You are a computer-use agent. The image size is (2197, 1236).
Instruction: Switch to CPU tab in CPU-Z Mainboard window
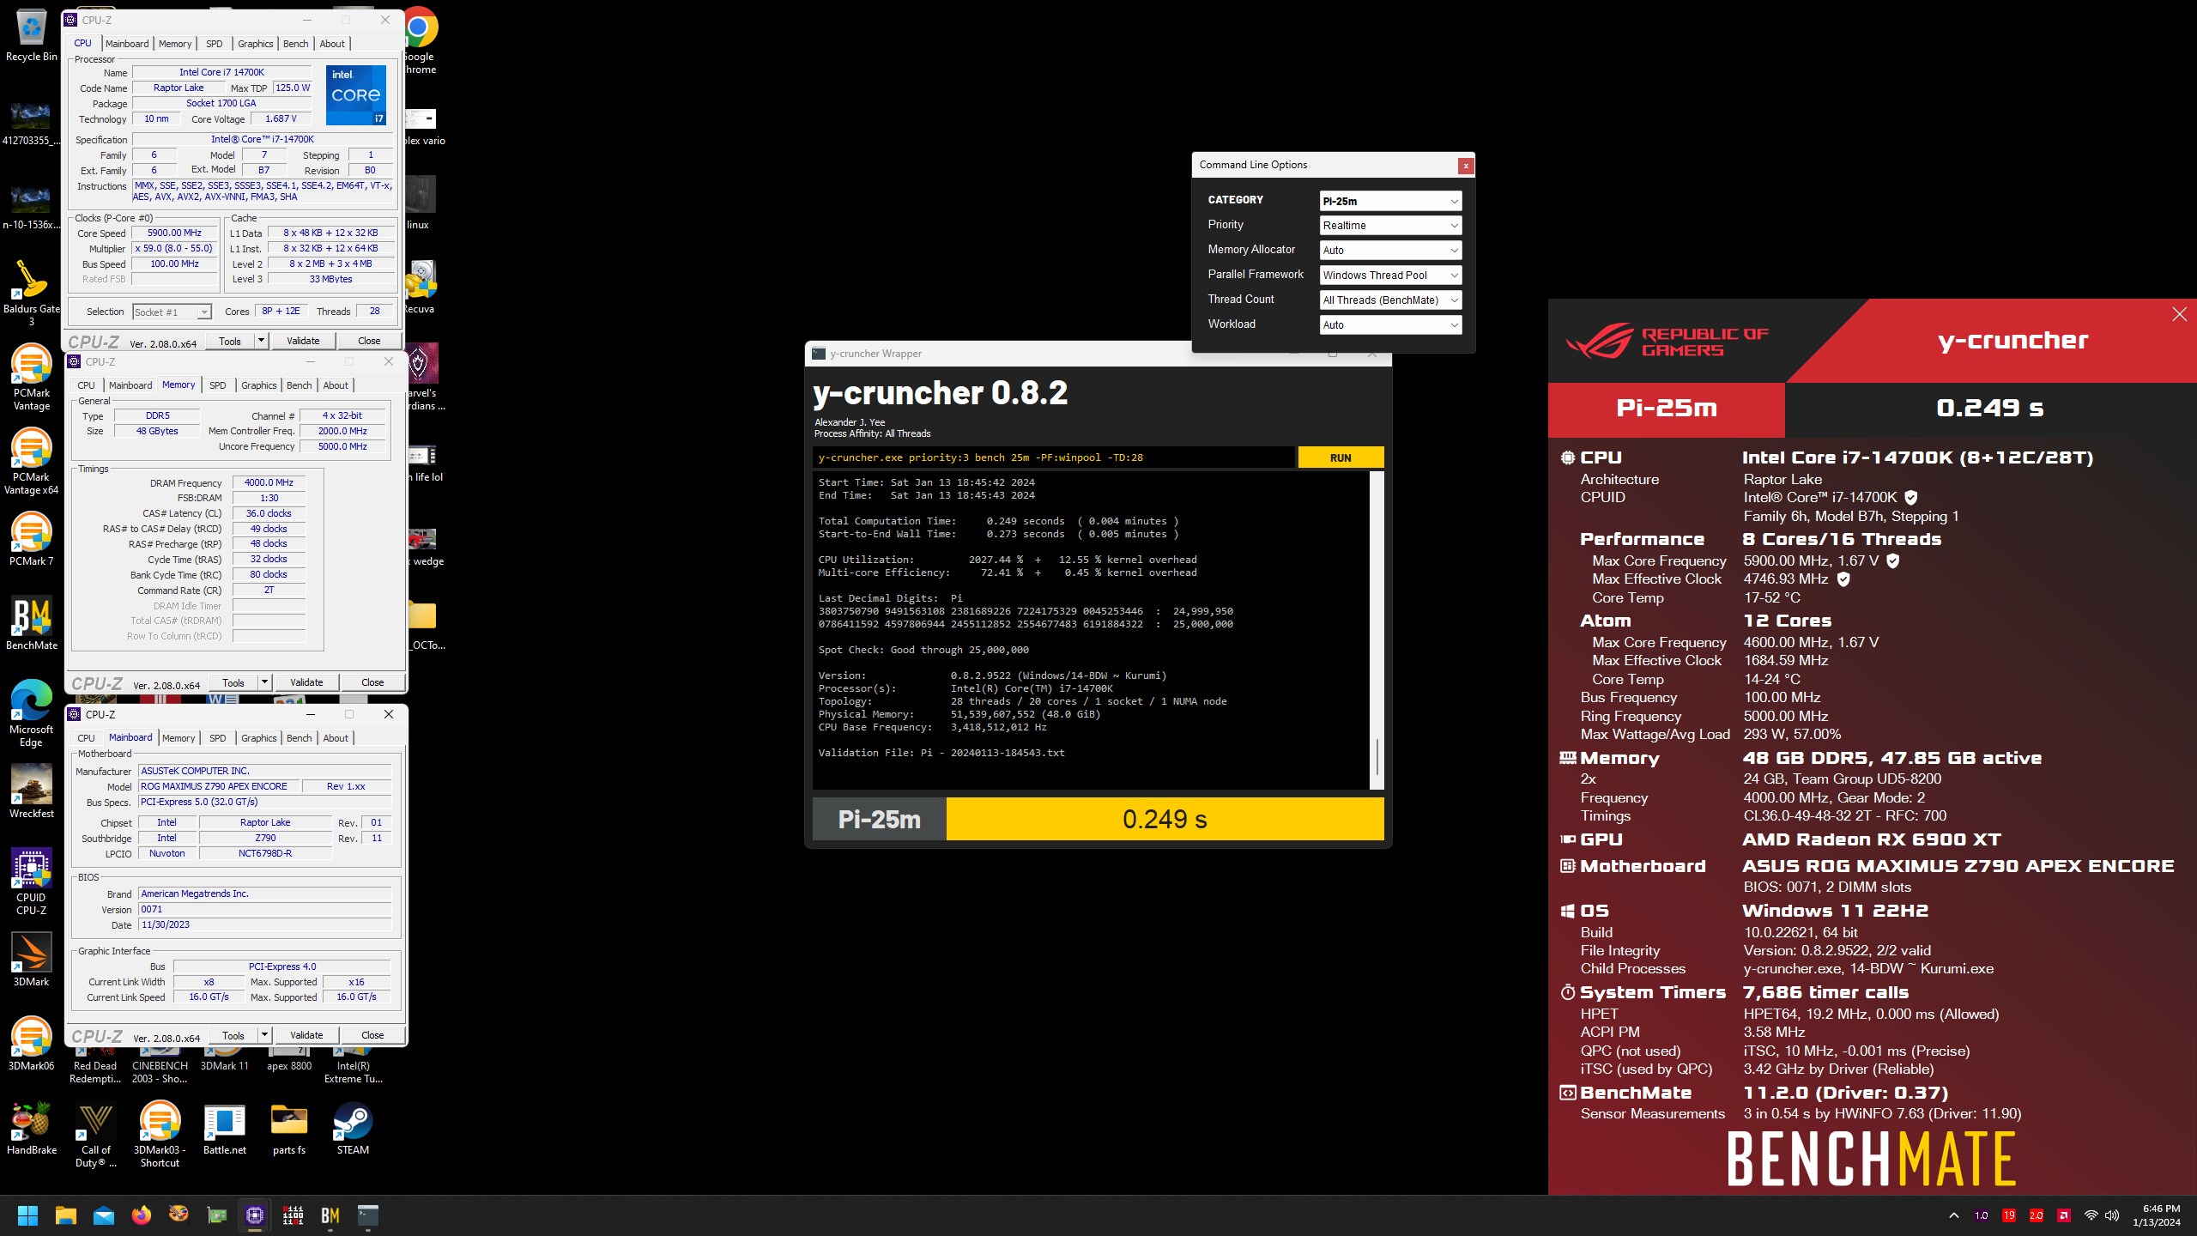tap(86, 738)
